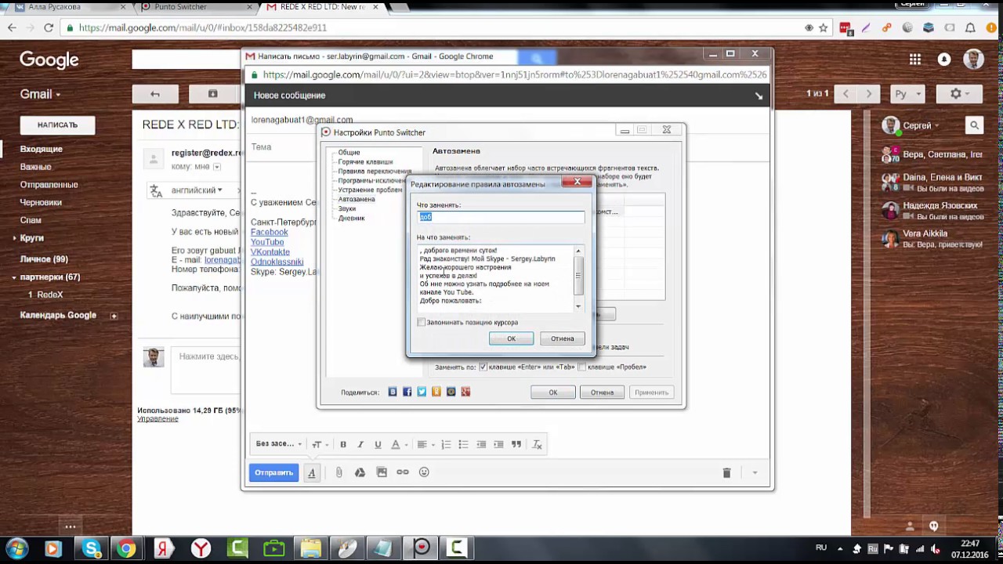The width and height of the screenshot is (1003, 564).
Task: Open Punto Switcher taskbar icon
Action: click(422, 548)
